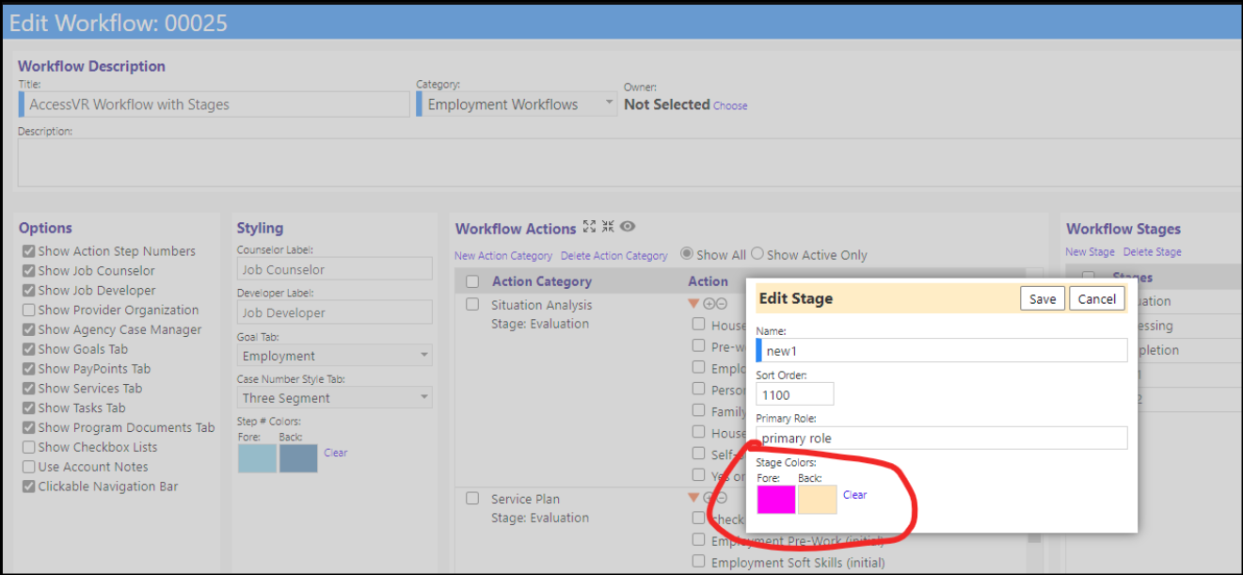Toggle Show PayPoints Tab checkbox

29,369
